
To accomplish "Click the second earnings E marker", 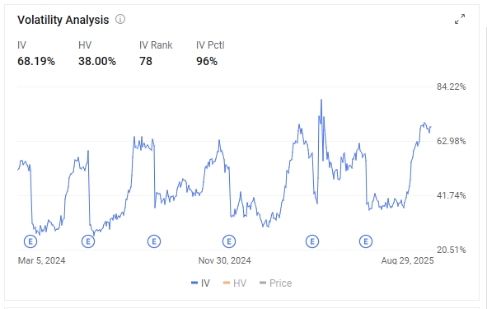I will coord(88,241).
